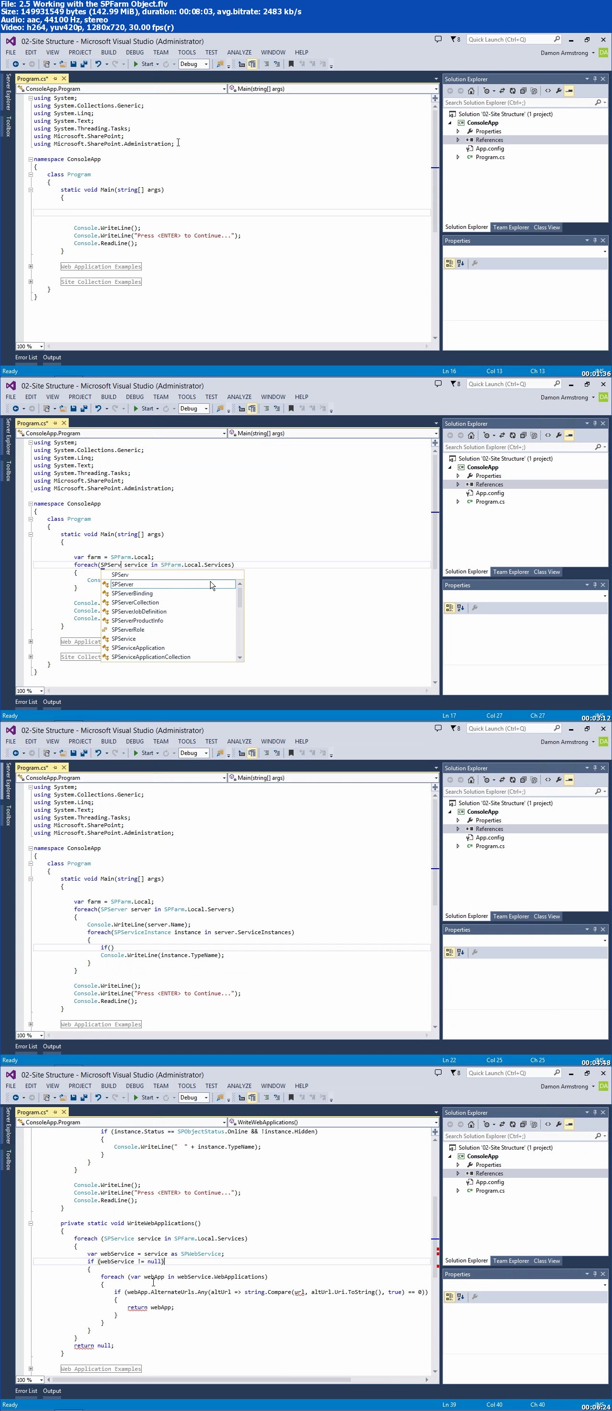
Task: Open the ANALYZE menu in the 00:04:48 frame
Action: 239,742
